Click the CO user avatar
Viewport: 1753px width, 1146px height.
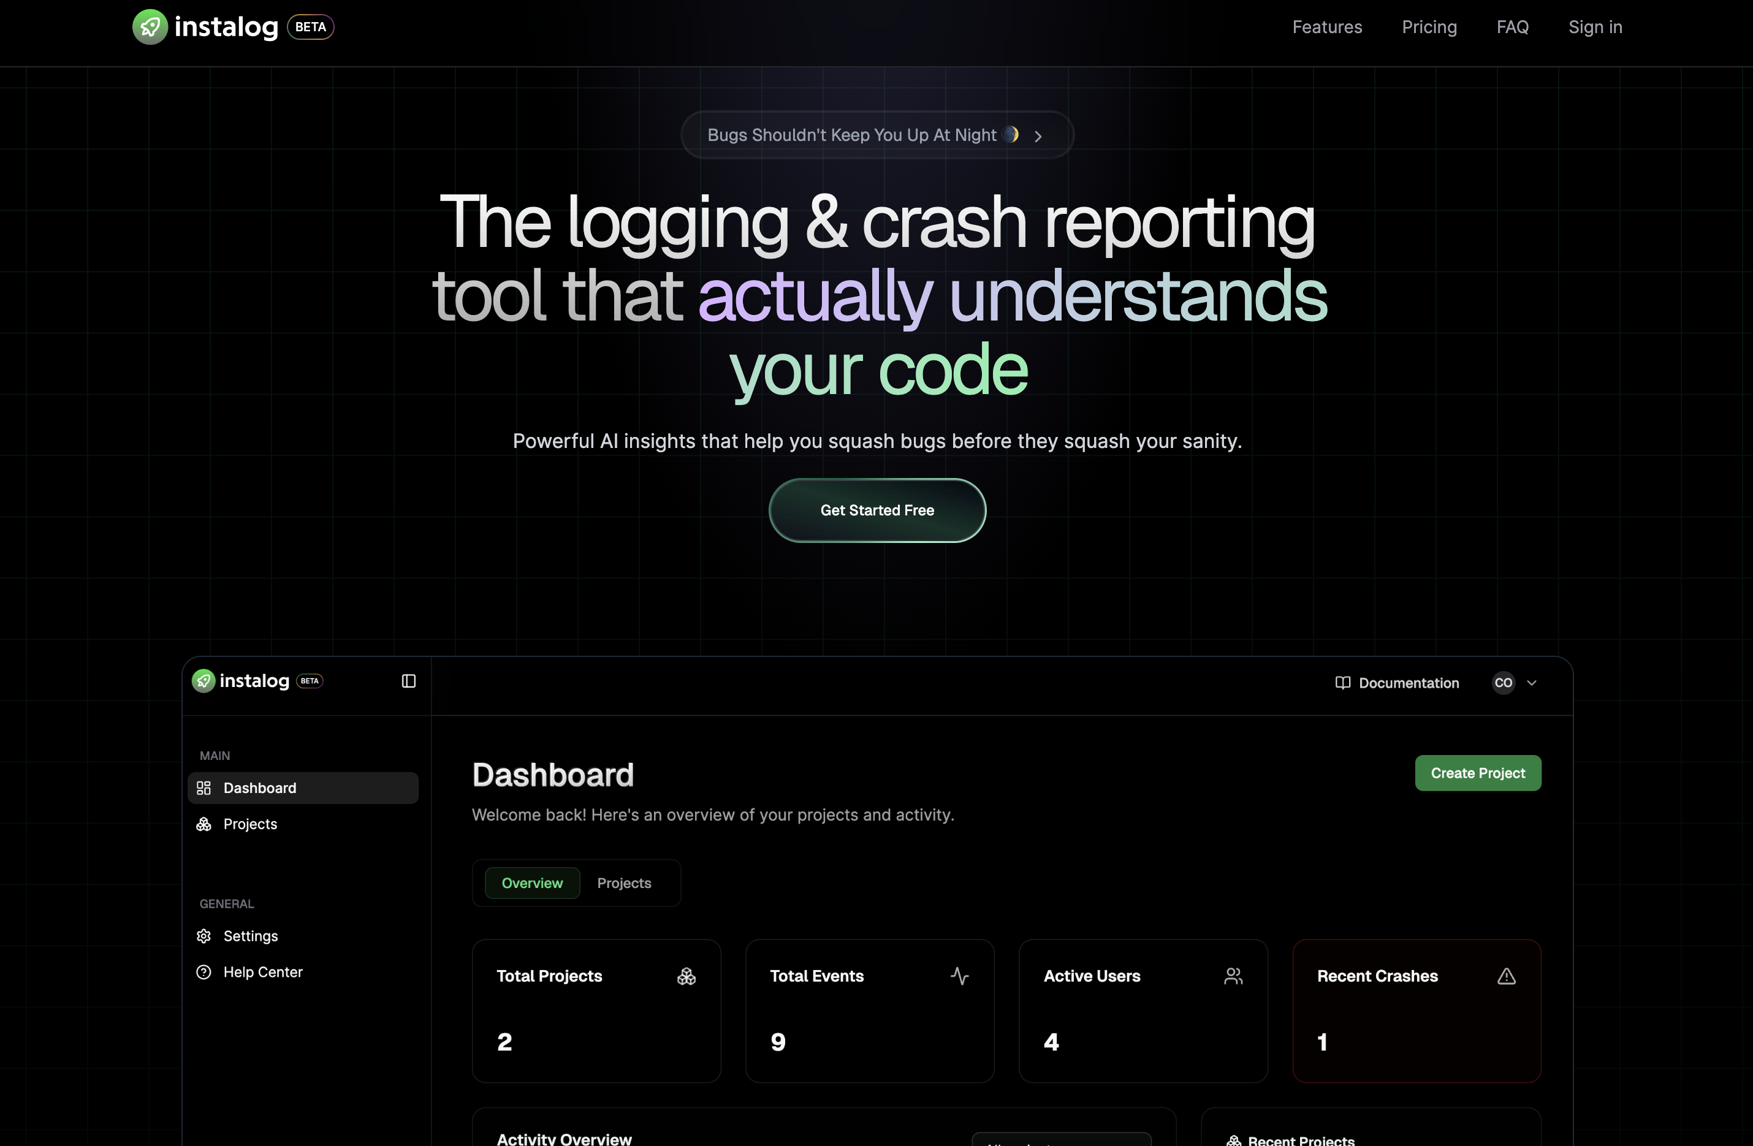[x=1504, y=683]
